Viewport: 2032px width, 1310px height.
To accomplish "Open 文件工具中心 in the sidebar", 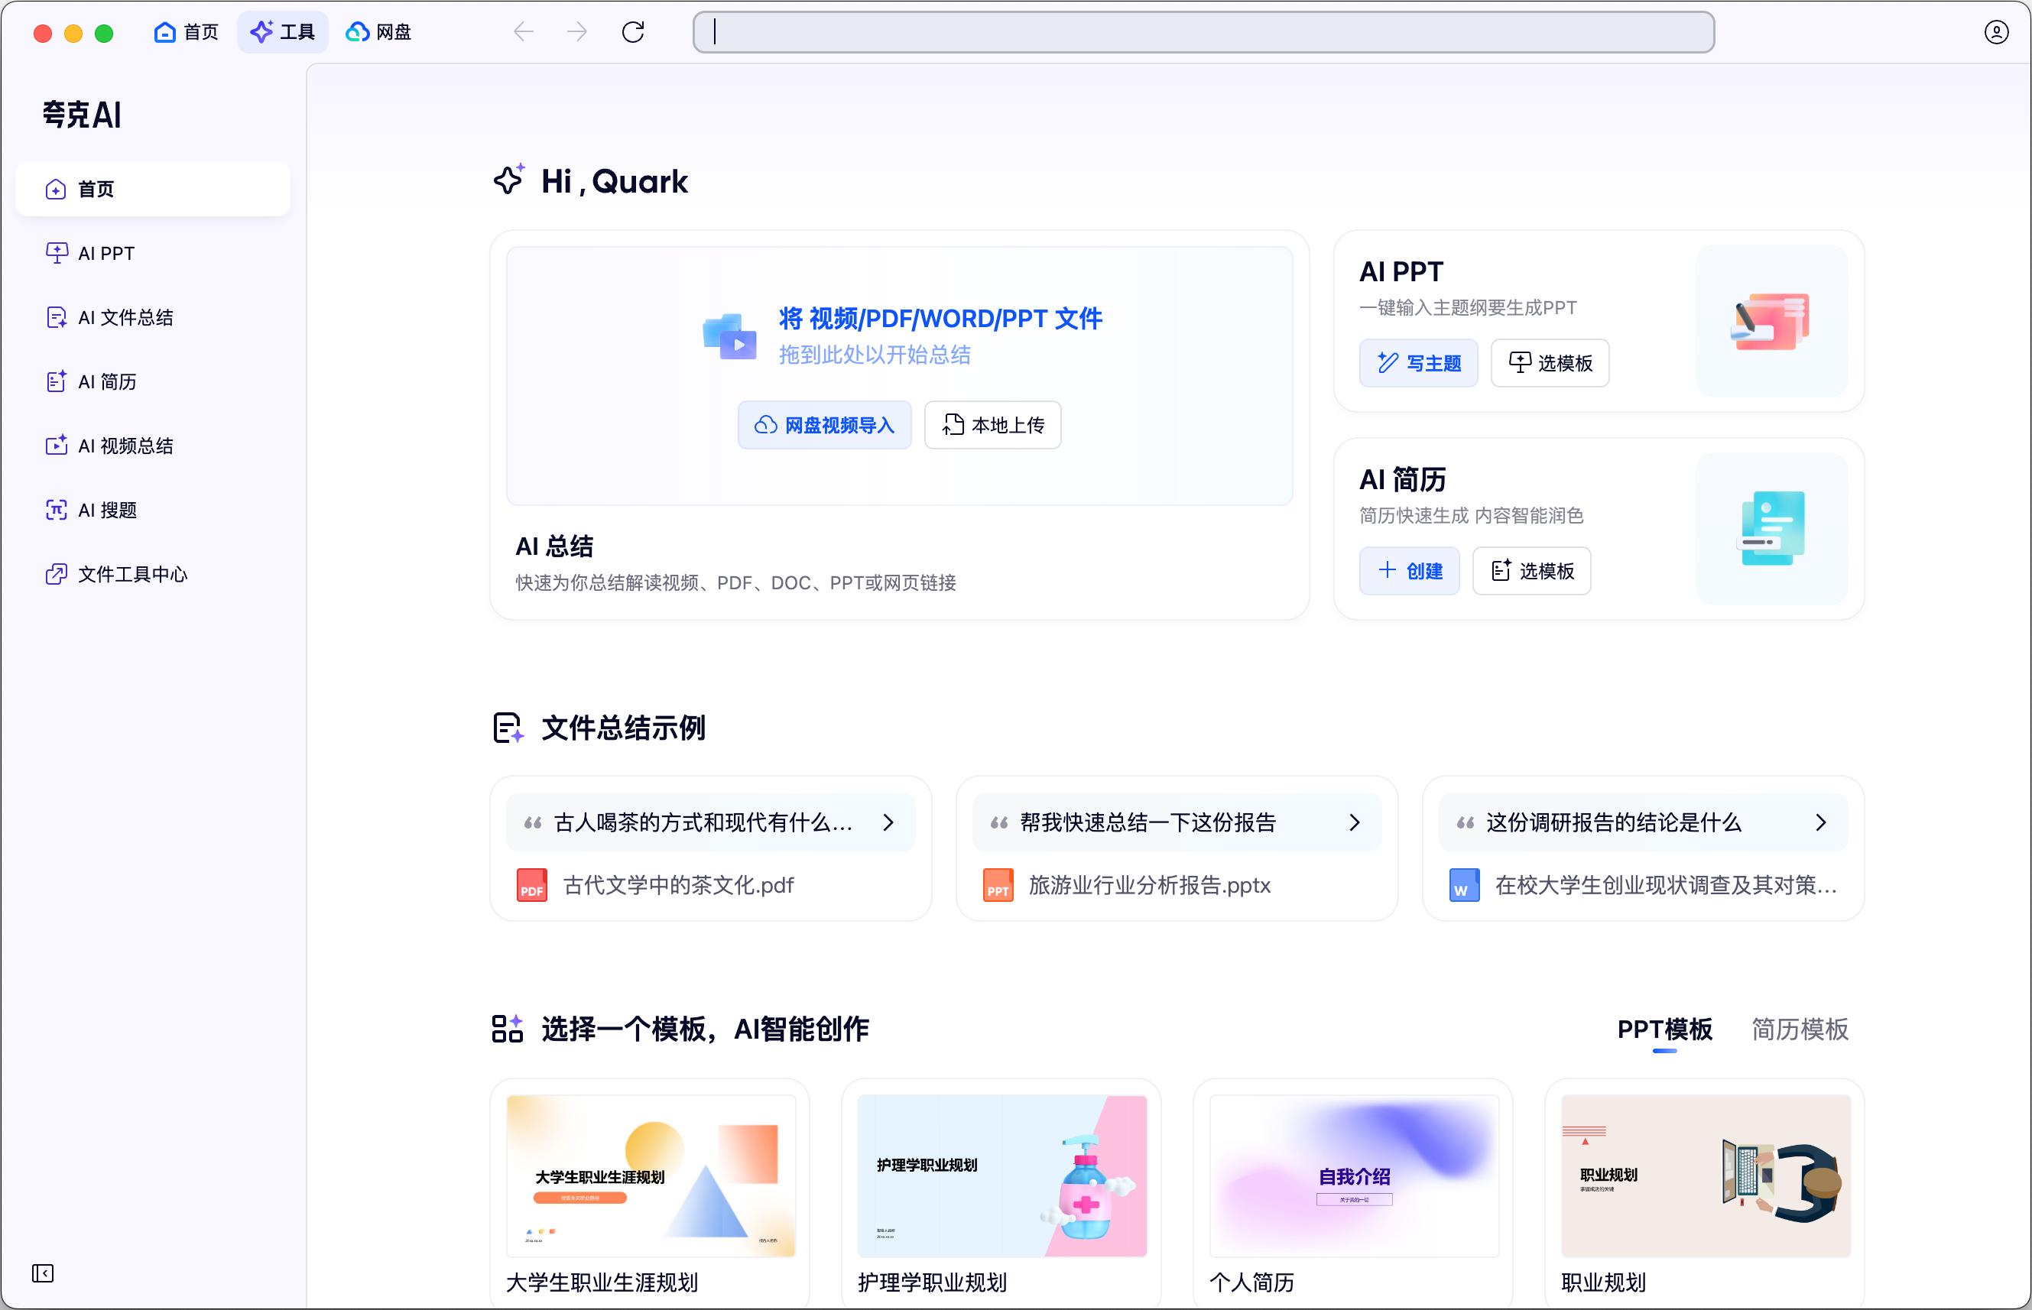I will [132, 574].
